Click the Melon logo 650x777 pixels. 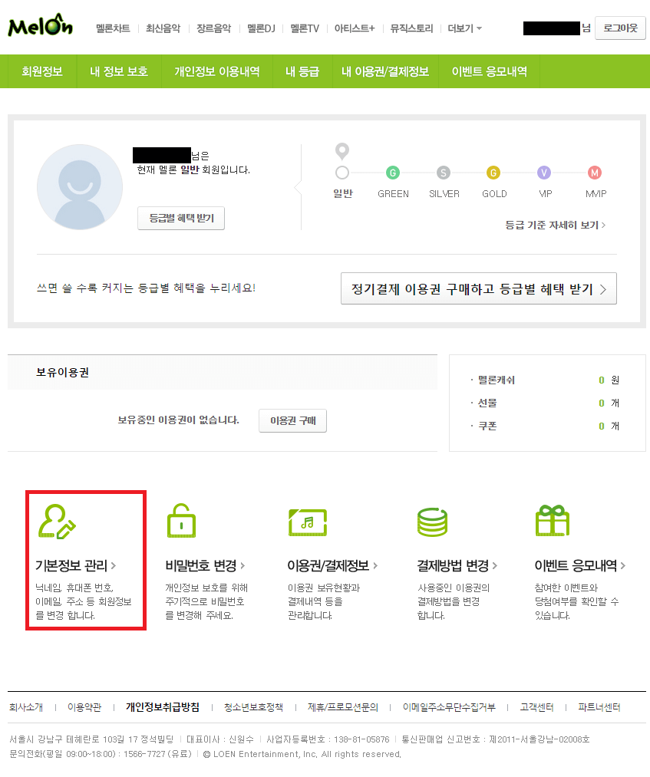point(41,27)
